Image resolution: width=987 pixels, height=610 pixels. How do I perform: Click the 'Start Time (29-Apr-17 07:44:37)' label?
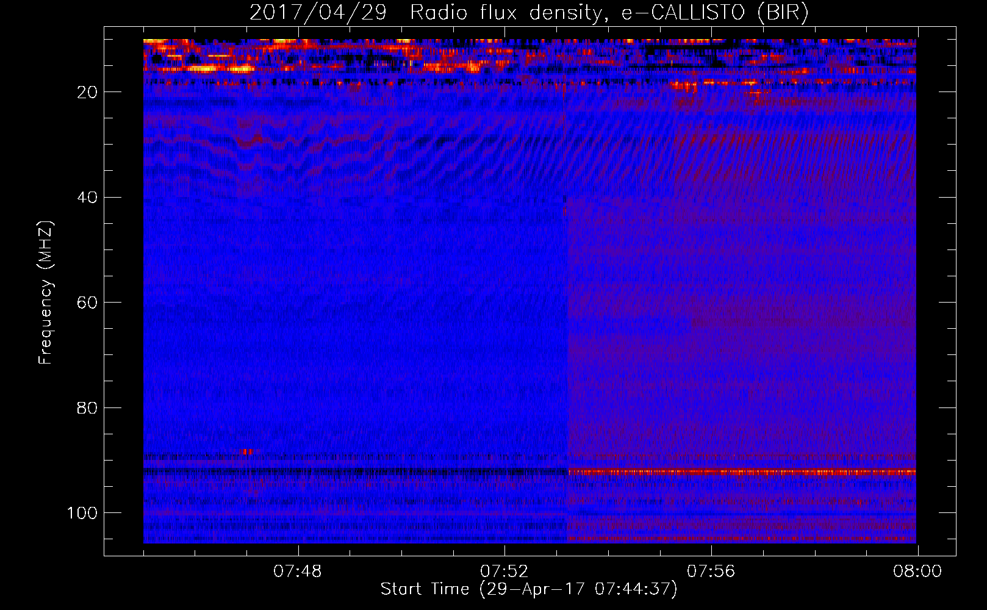click(x=529, y=589)
